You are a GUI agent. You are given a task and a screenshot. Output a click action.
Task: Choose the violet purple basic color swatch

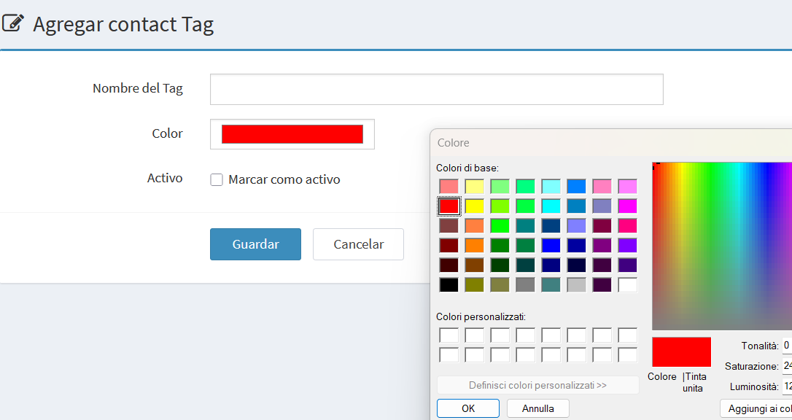[x=627, y=245]
